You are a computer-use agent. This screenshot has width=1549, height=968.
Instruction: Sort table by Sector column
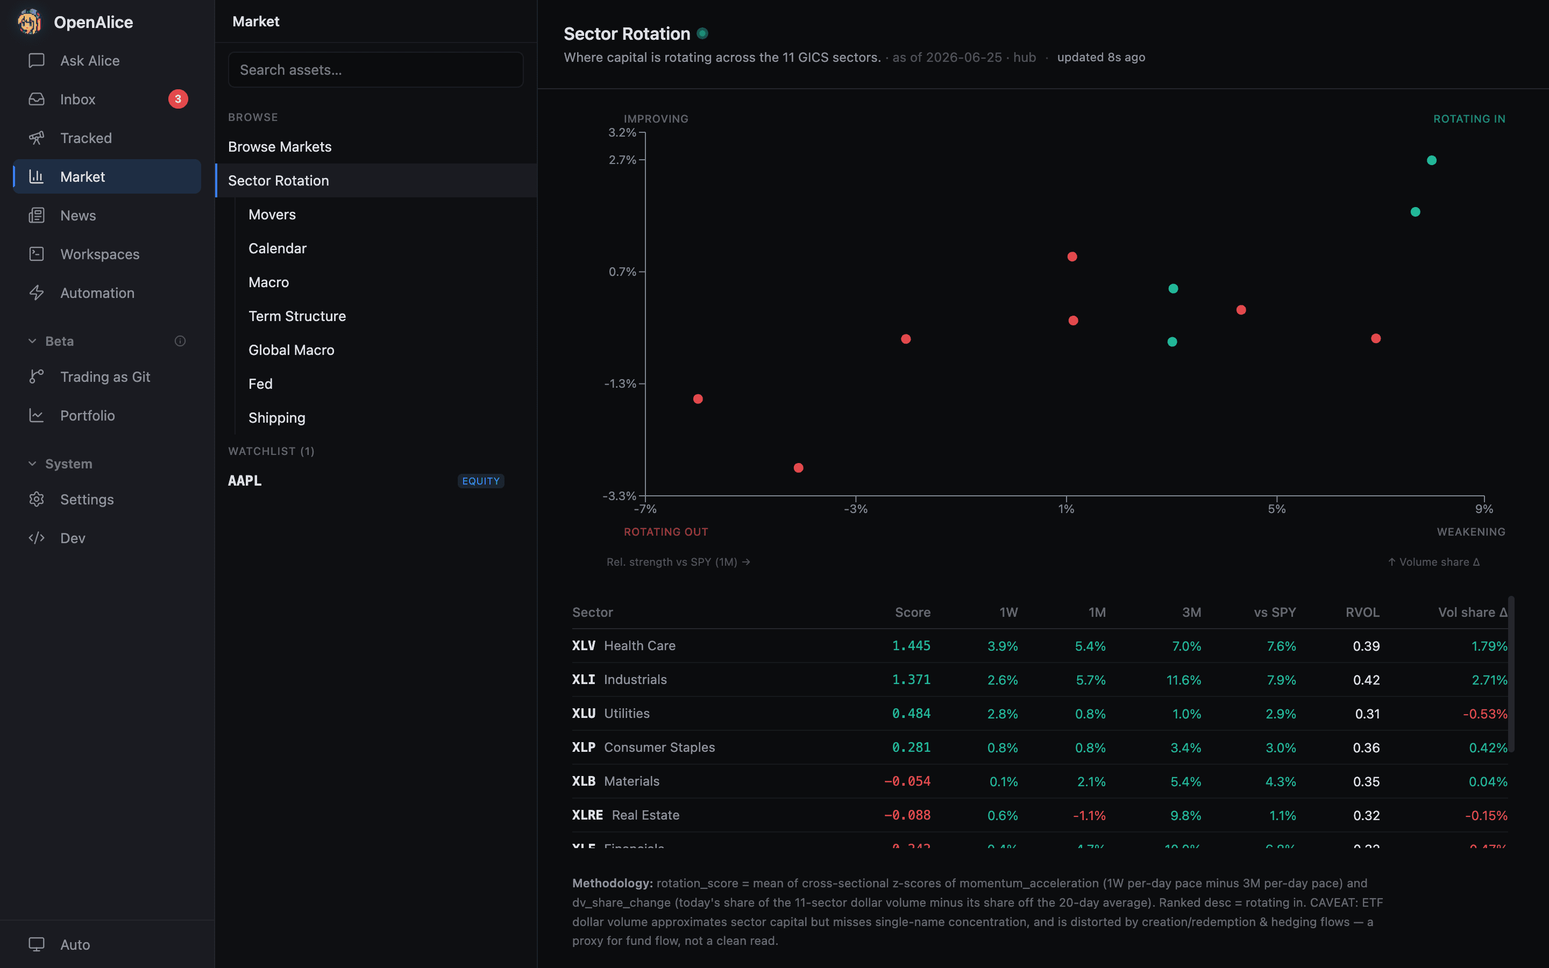[x=592, y=613]
